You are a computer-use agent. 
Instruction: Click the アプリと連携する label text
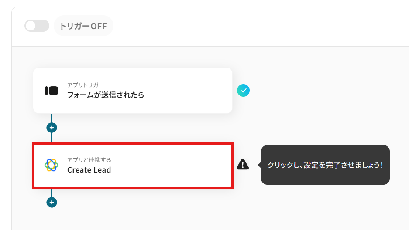pyautogui.click(x=89, y=160)
